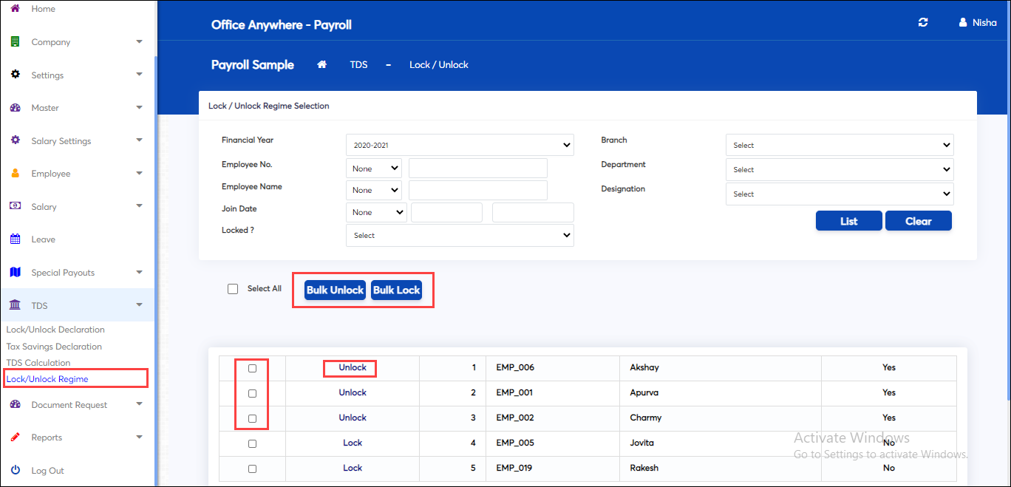Toggle the Select All checkbox
This screenshot has width=1011, height=487.
(233, 289)
